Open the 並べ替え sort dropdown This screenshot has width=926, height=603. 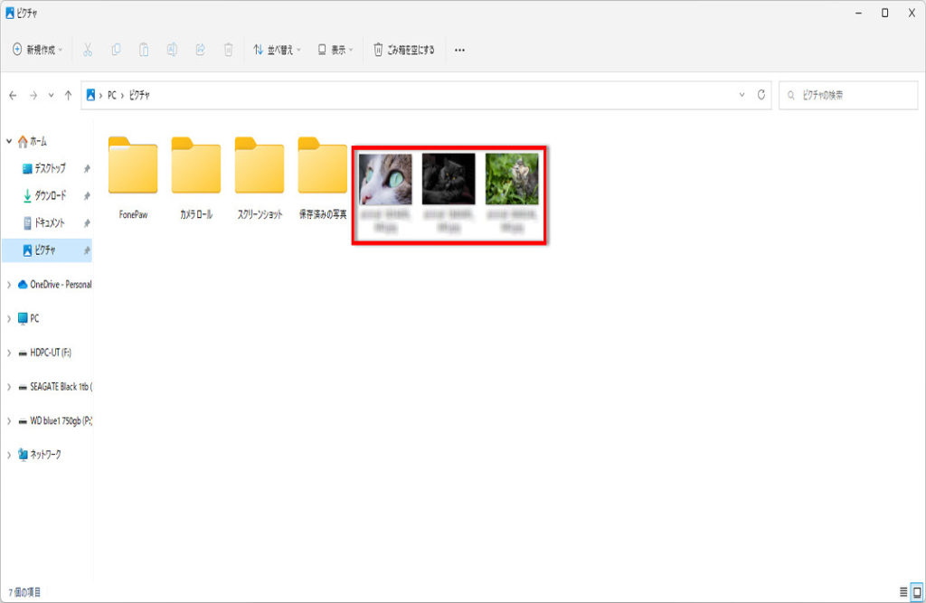pos(277,50)
